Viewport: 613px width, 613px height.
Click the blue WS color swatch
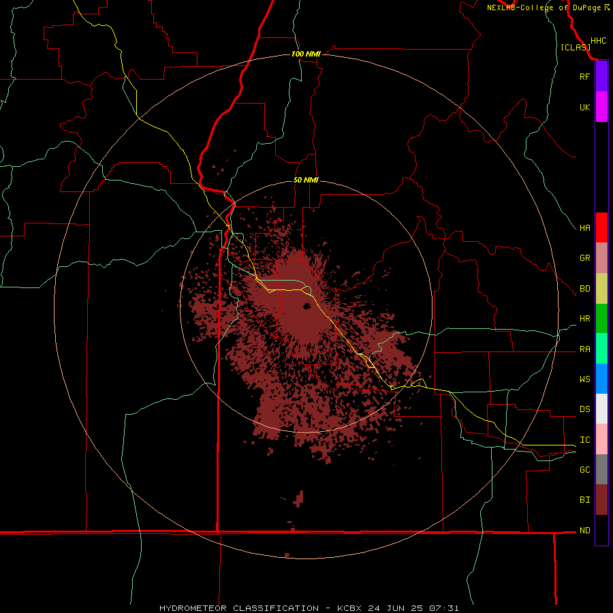pyautogui.click(x=601, y=379)
